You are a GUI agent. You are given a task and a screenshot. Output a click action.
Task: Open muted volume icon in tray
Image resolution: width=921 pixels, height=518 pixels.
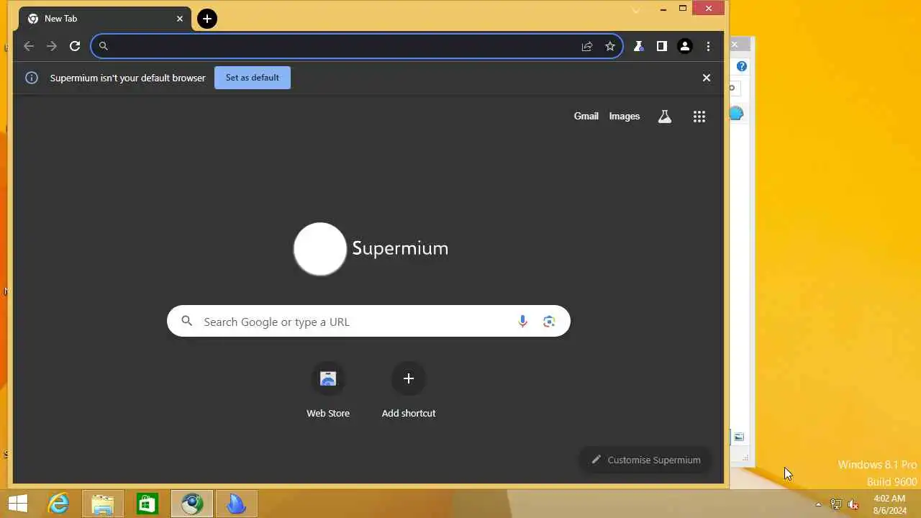(853, 504)
